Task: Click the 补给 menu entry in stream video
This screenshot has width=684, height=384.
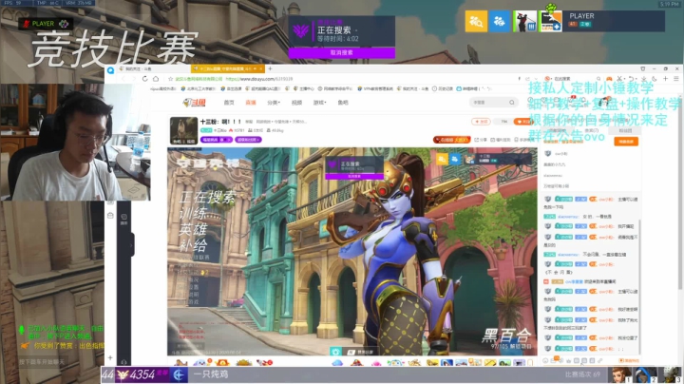Action: pyautogui.click(x=193, y=245)
